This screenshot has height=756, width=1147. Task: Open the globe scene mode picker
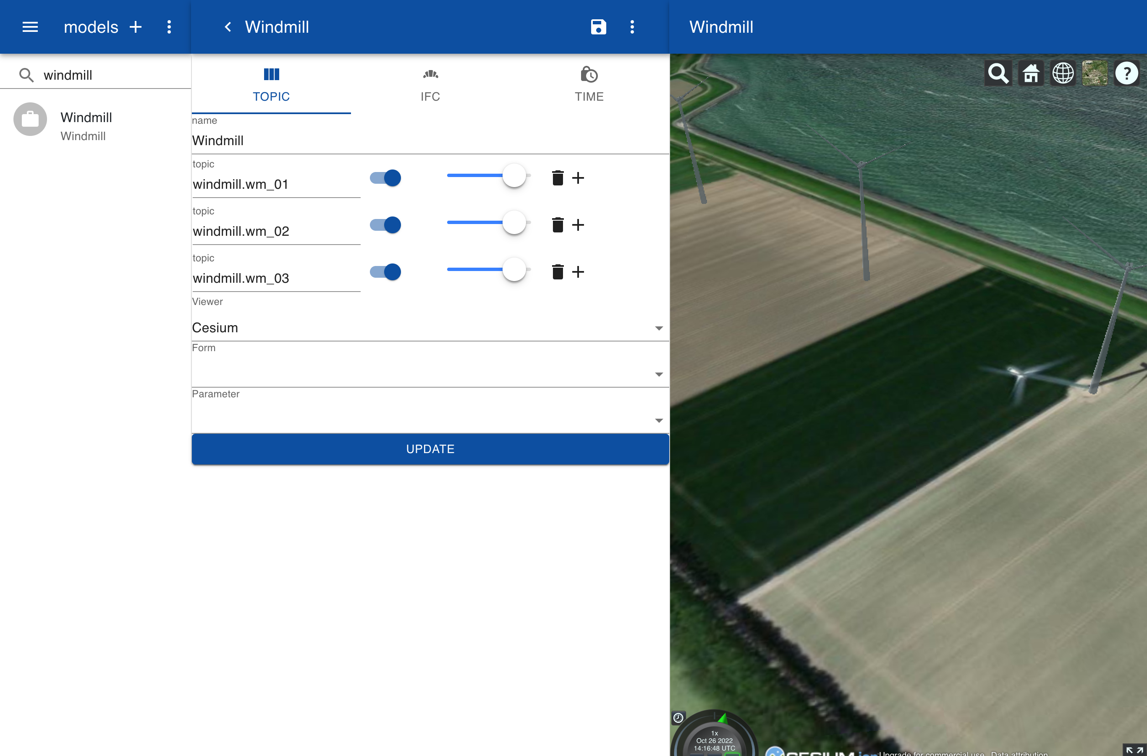coord(1063,74)
